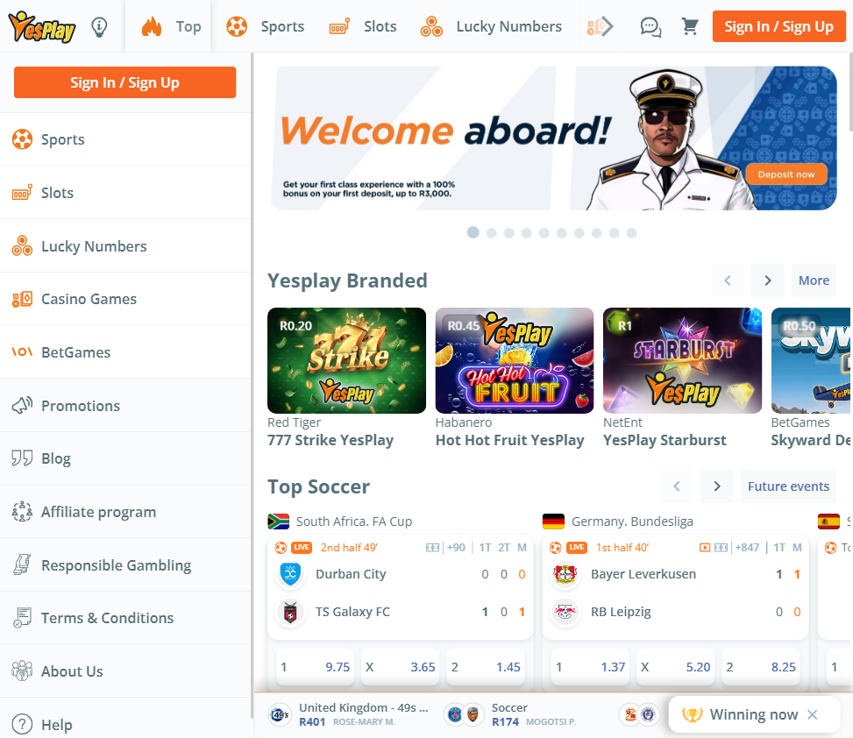The image size is (853, 738).
Task: Open the info lightbulb icon
Action: tap(99, 26)
